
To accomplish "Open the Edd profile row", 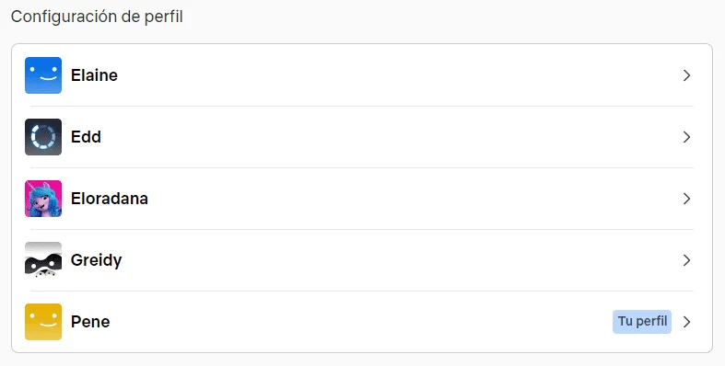I will [x=362, y=137].
